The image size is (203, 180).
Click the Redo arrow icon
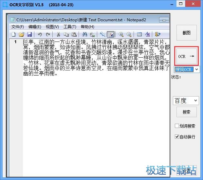(x=48, y=34)
